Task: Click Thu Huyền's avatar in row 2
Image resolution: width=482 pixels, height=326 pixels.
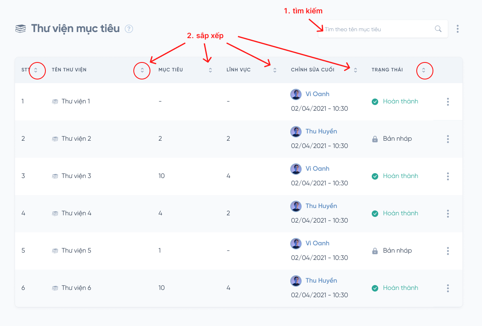Action: [296, 131]
